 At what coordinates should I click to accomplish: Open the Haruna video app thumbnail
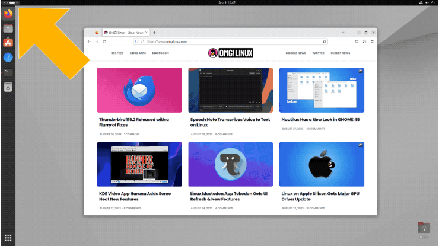point(139,164)
